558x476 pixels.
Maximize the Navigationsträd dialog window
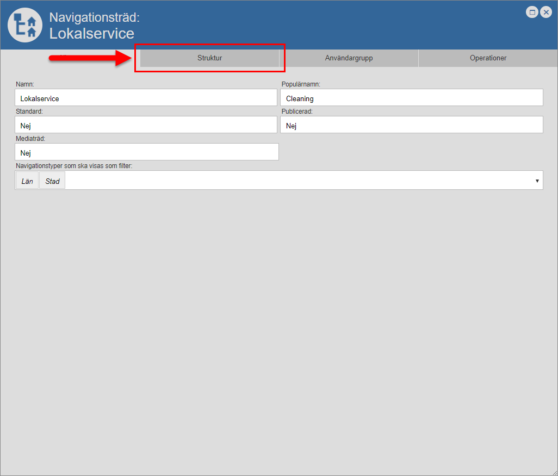(x=532, y=12)
